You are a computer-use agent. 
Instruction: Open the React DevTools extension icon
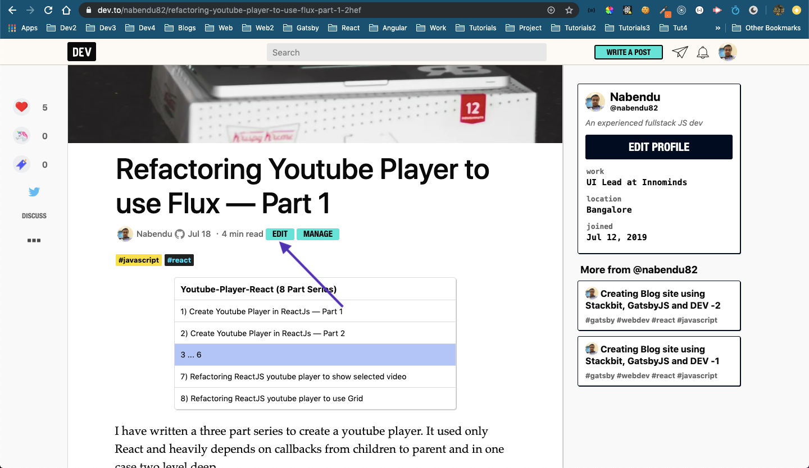click(x=628, y=10)
